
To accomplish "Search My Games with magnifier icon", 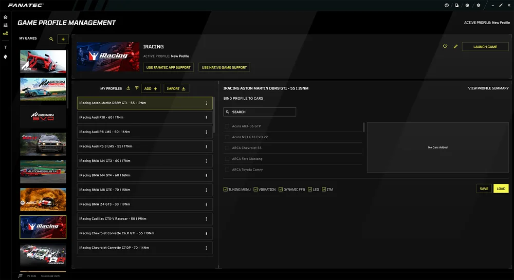I will pyautogui.click(x=51, y=39).
